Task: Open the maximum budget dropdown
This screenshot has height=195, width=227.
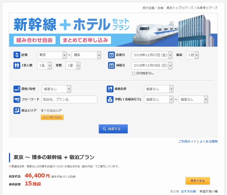Action: (x=193, y=99)
